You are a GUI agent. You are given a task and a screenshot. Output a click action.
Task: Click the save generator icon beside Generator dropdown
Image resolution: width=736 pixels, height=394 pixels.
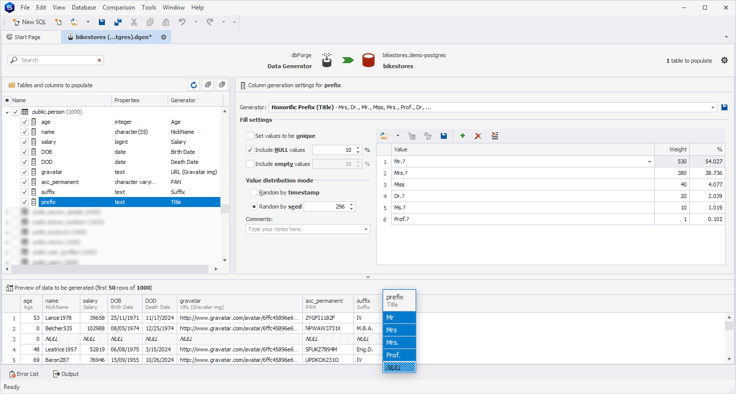pyautogui.click(x=724, y=107)
